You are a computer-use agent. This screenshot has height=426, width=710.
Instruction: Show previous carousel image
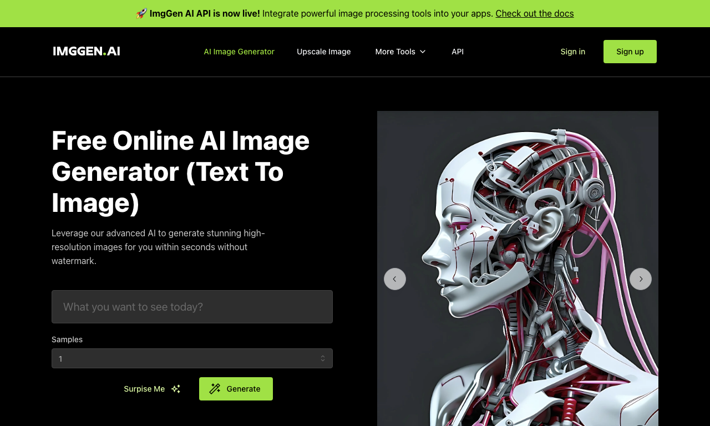coord(395,279)
